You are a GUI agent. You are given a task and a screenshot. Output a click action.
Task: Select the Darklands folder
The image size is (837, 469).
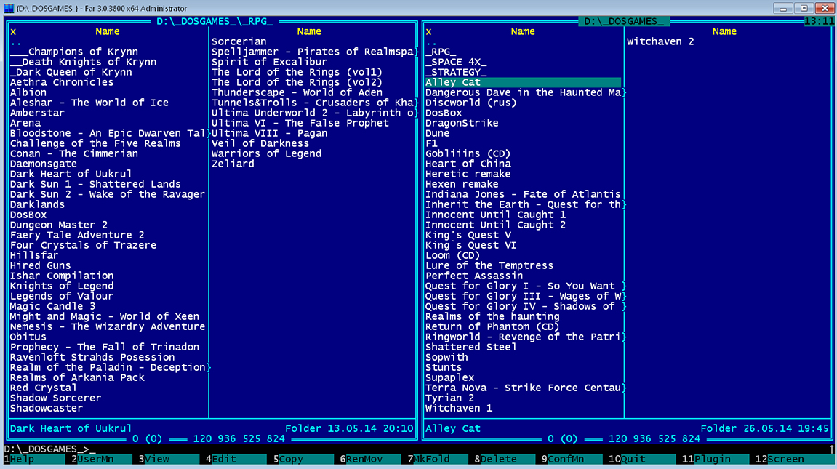37,204
